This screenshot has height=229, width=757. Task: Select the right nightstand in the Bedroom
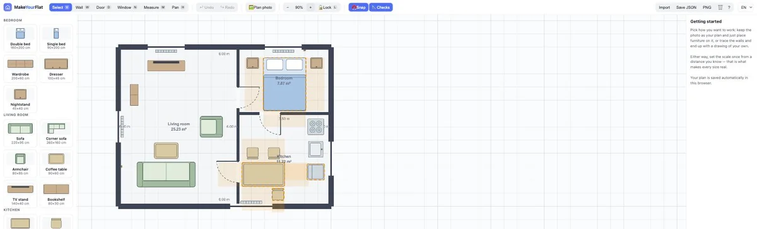[x=317, y=63]
